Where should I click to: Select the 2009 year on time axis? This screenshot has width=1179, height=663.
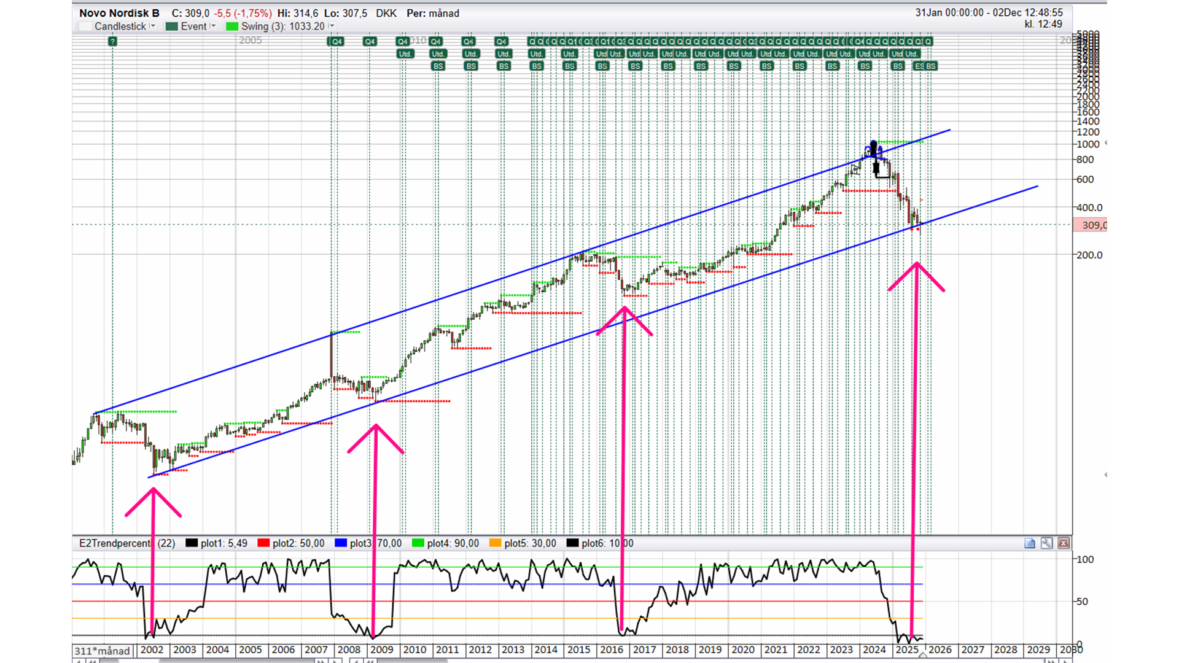pyautogui.click(x=381, y=650)
